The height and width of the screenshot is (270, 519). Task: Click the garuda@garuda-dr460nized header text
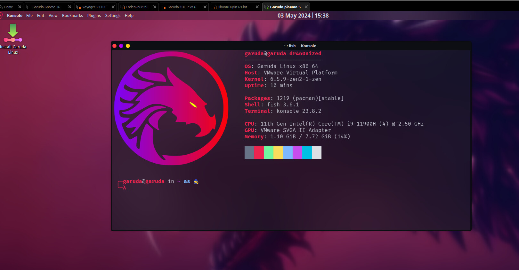[283, 54]
